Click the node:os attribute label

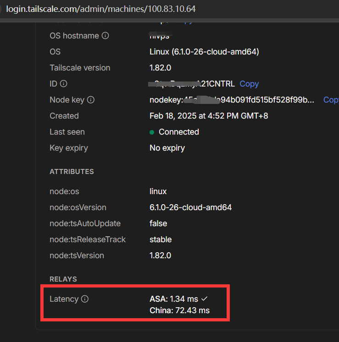64,191
